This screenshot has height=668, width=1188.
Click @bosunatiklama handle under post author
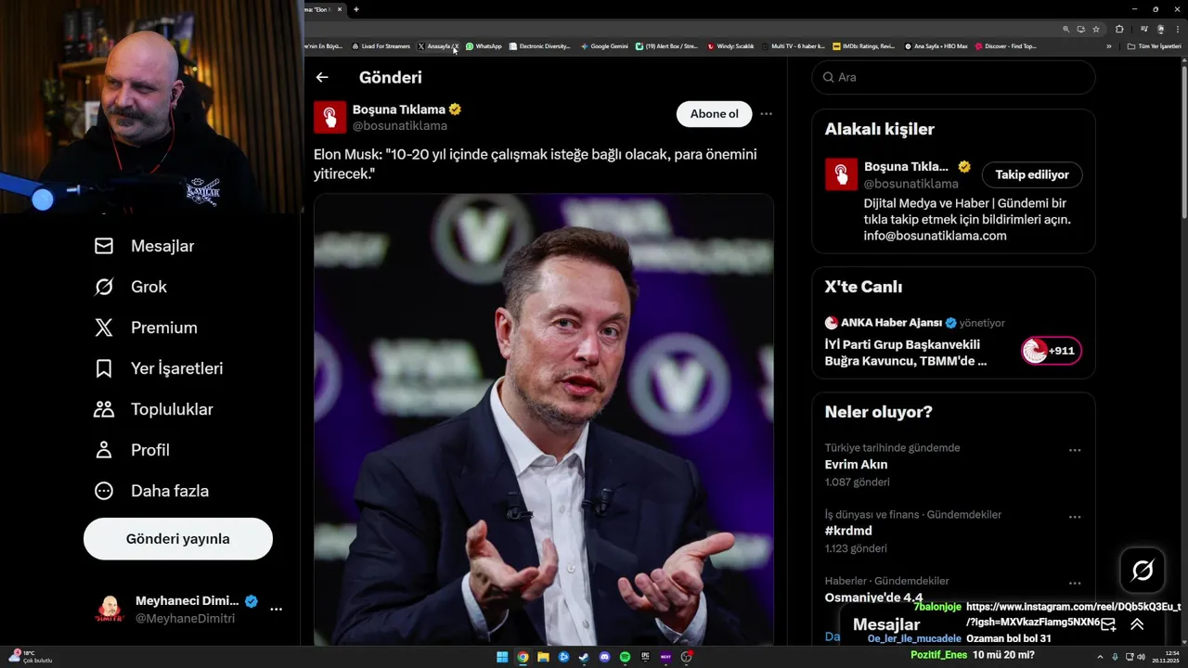click(400, 125)
